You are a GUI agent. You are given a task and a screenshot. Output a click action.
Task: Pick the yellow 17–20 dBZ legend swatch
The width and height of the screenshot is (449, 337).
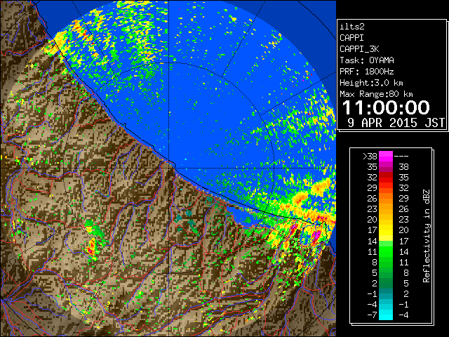(386, 230)
